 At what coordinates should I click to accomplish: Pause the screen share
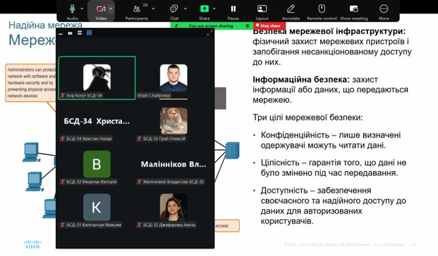[233, 9]
